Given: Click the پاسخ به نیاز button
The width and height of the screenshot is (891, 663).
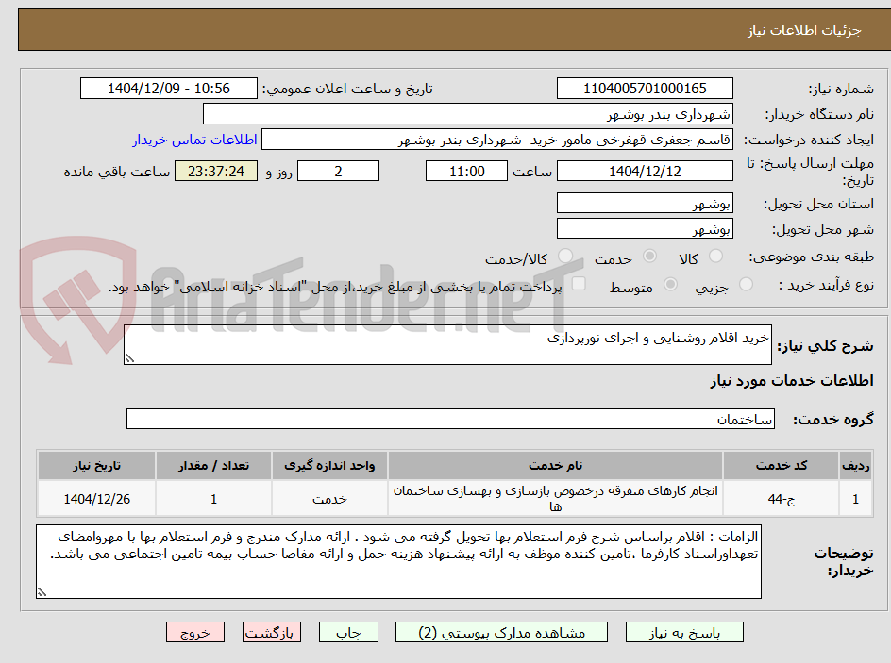Looking at the screenshot, I should (684, 632).
